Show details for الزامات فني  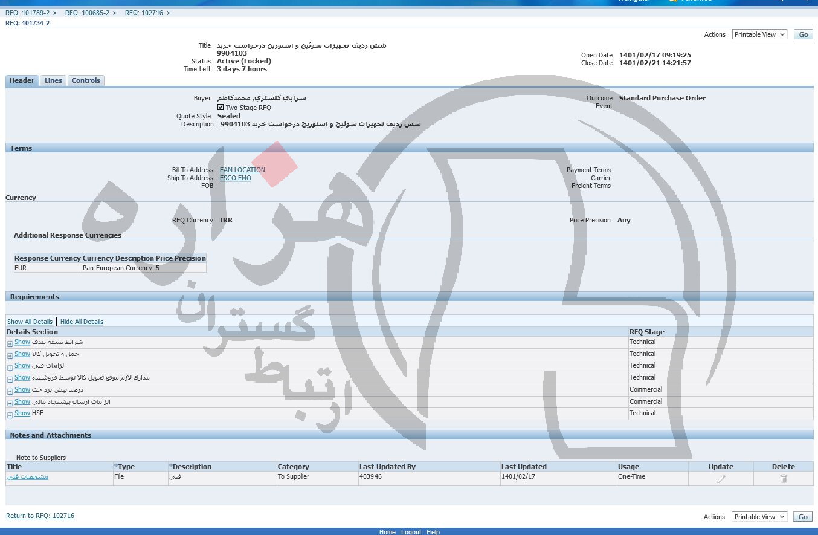pyautogui.click(x=22, y=366)
